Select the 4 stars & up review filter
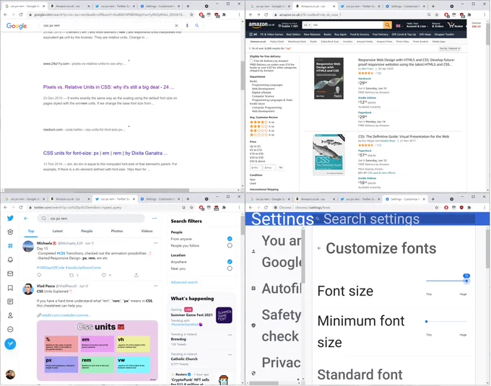 [262, 122]
